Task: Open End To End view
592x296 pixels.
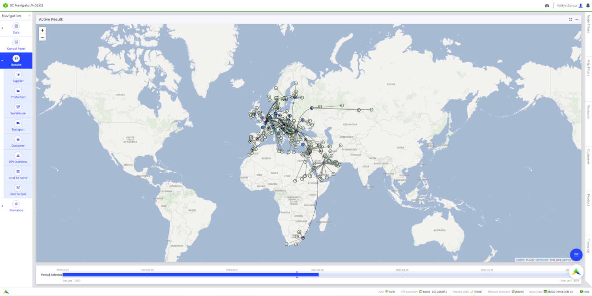Action: (18, 188)
